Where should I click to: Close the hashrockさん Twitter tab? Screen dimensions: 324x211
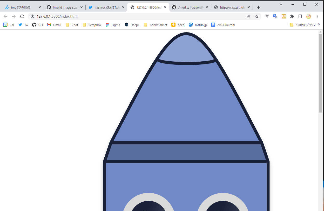tap(123, 7)
